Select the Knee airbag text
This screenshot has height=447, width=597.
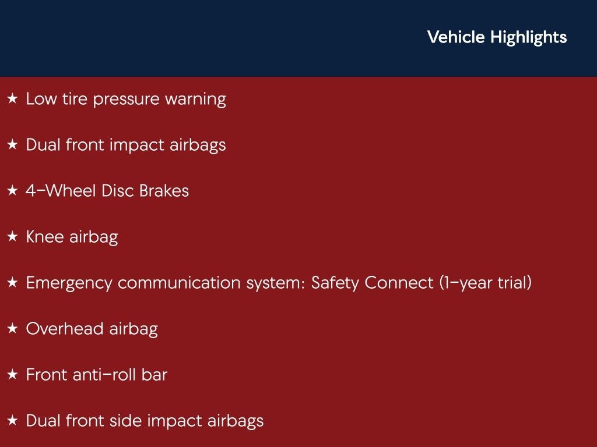(72, 237)
